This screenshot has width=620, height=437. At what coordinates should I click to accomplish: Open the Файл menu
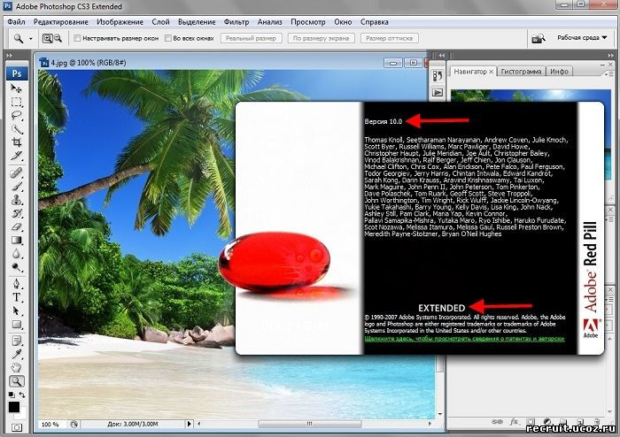point(16,22)
